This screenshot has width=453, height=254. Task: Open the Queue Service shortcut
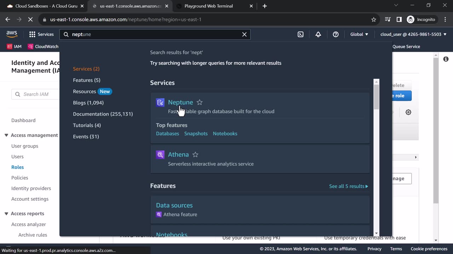[406, 47]
